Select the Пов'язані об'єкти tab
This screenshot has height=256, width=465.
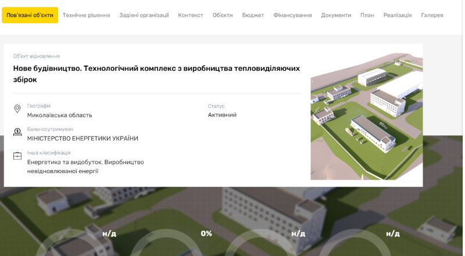[x=30, y=15]
